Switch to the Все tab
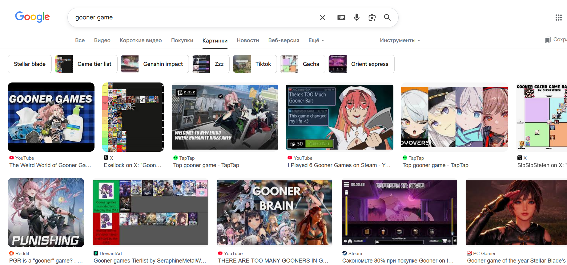The width and height of the screenshot is (567, 265). click(80, 40)
